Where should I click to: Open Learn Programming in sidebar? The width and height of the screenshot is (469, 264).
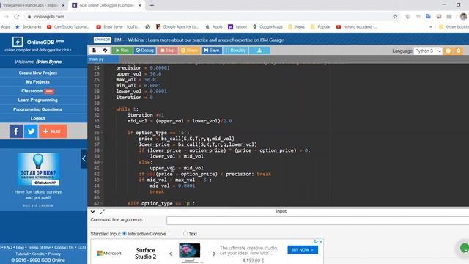coord(37,100)
